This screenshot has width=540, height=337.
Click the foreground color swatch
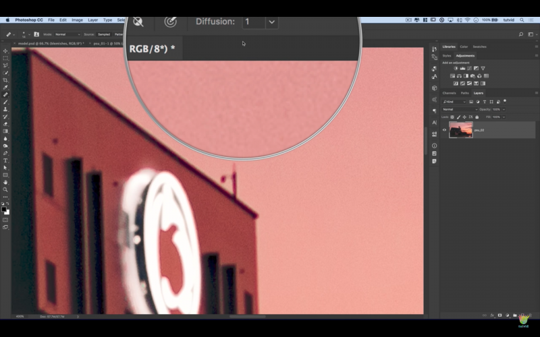[4, 209]
